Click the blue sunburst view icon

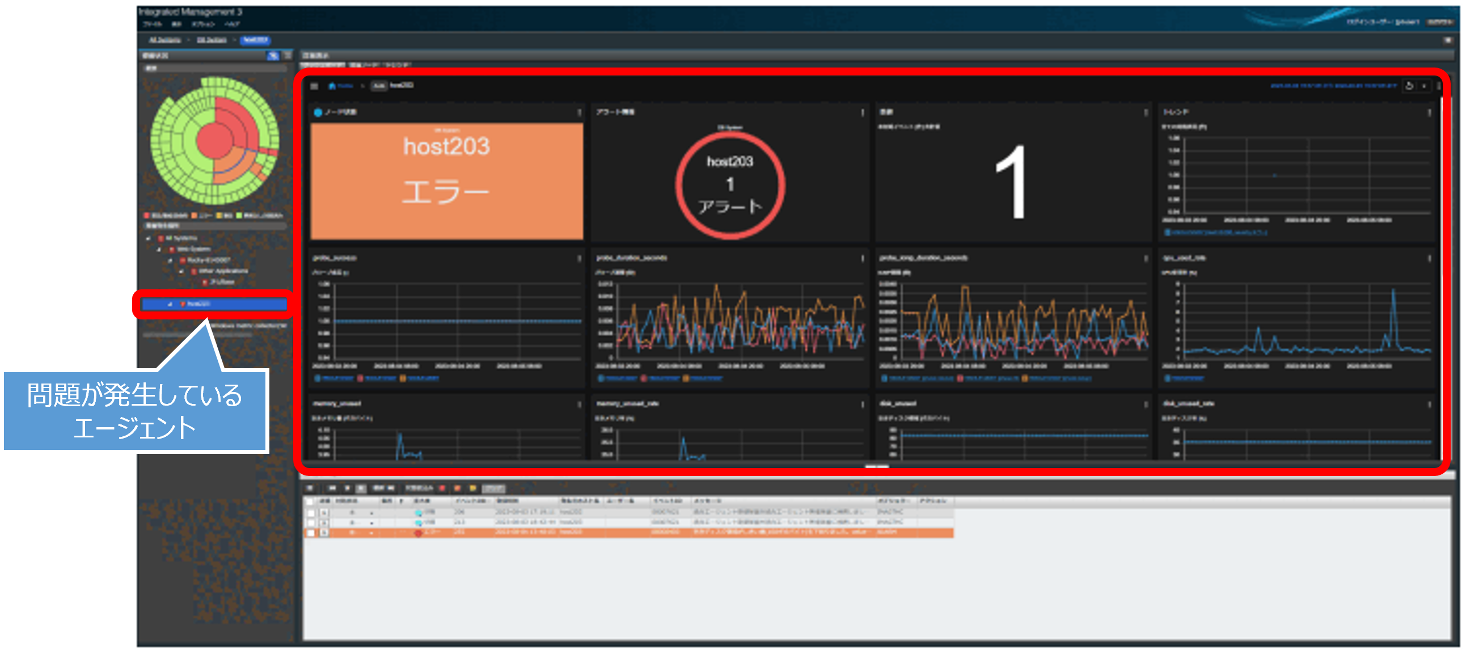(x=273, y=55)
